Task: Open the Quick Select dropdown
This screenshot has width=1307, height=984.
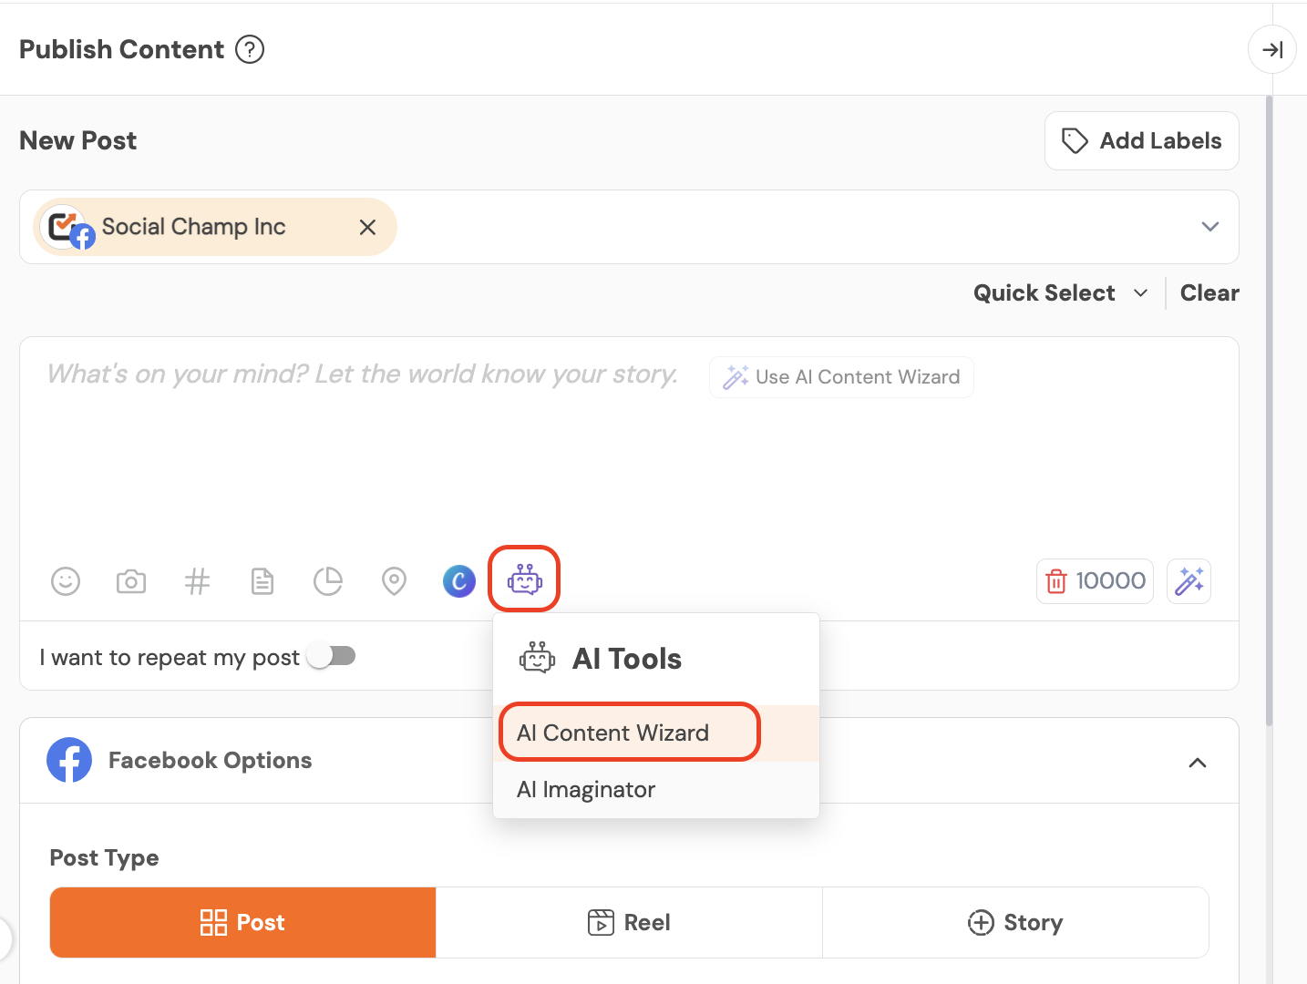Action: [x=1060, y=293]
